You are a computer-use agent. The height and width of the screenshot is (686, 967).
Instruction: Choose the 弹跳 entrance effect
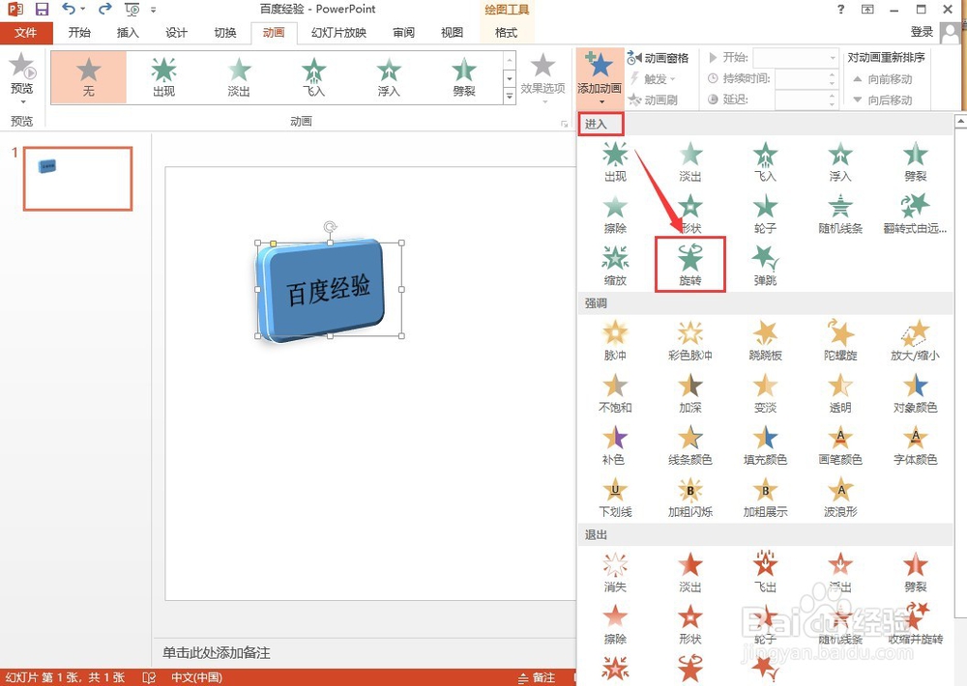click(765, 266)
